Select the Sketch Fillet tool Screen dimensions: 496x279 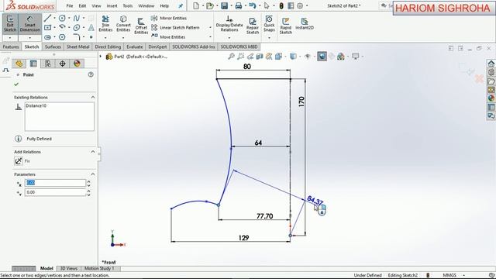point(77,37)
